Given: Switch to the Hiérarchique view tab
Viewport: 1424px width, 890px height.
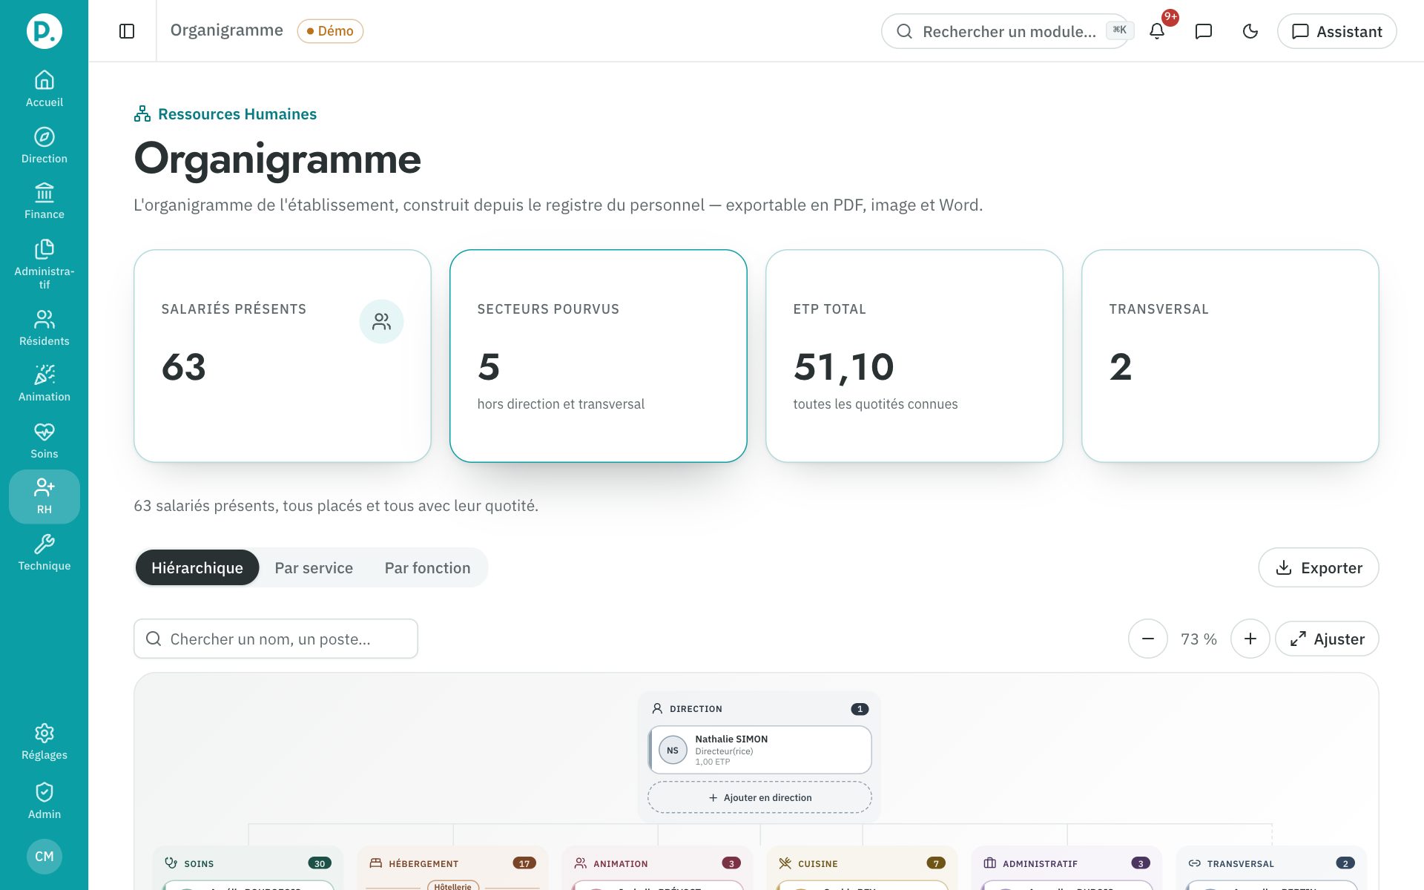Looking at the screenshot, I should click(x=197, y=567).
